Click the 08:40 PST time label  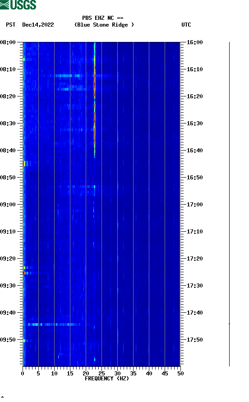8,151
